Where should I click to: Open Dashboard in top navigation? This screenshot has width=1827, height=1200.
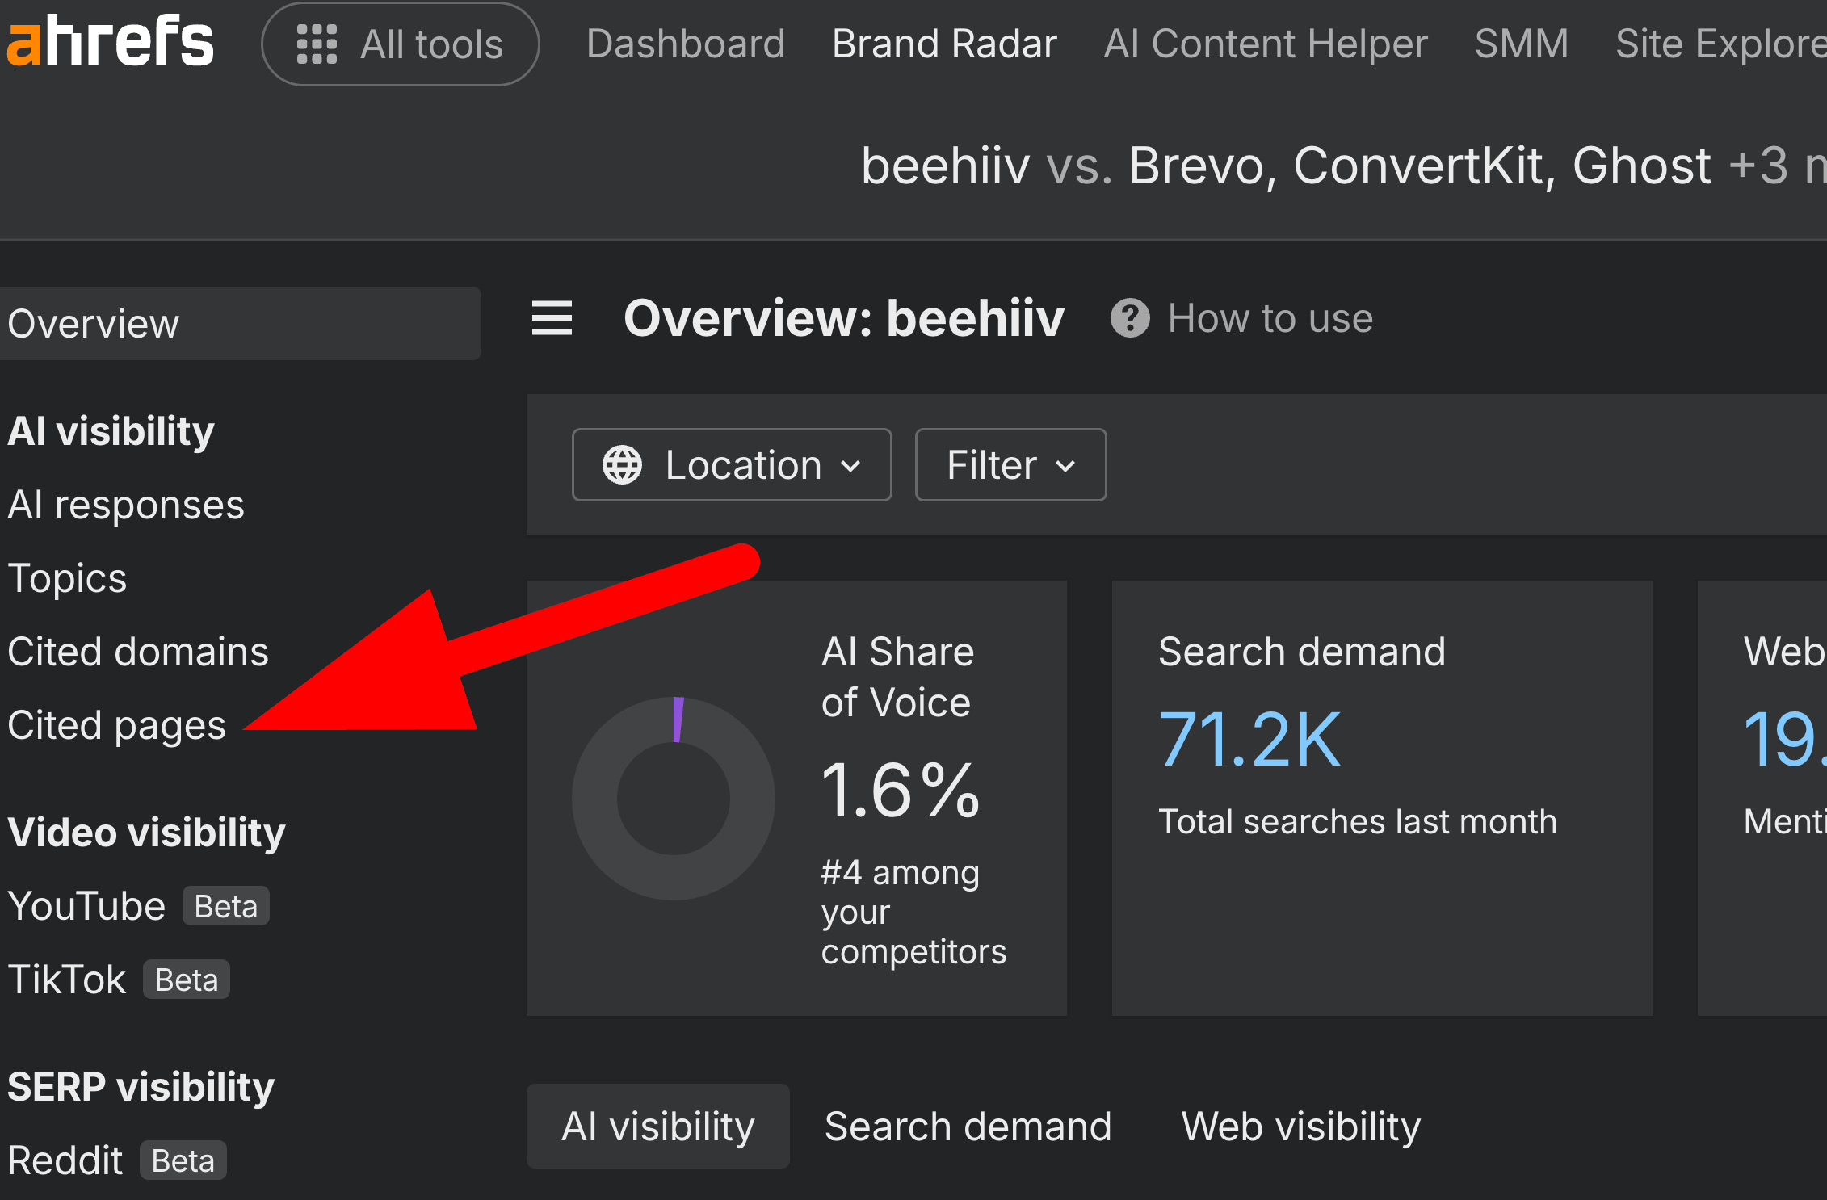685,44
